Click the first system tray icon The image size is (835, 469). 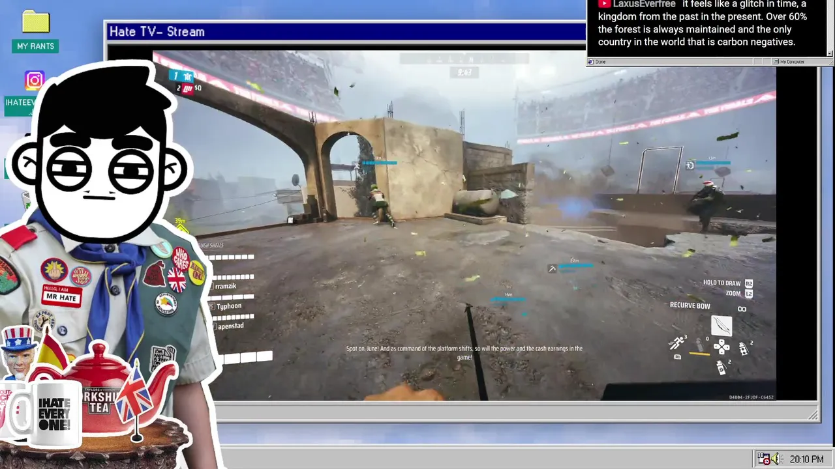click(763, 459)
